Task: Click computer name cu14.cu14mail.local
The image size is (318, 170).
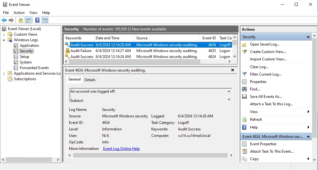Action: point(194,136)
